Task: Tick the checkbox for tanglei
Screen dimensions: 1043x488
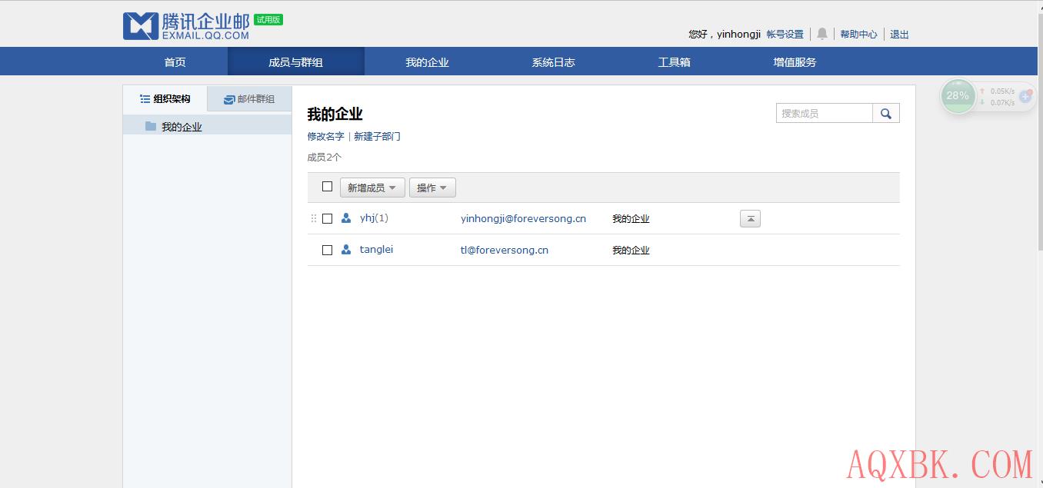Action: 327,250
